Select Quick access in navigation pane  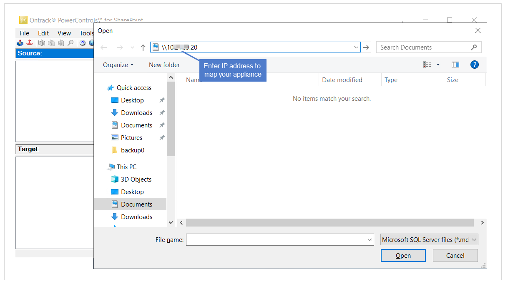pyautogui.click(x=130, y=88)
